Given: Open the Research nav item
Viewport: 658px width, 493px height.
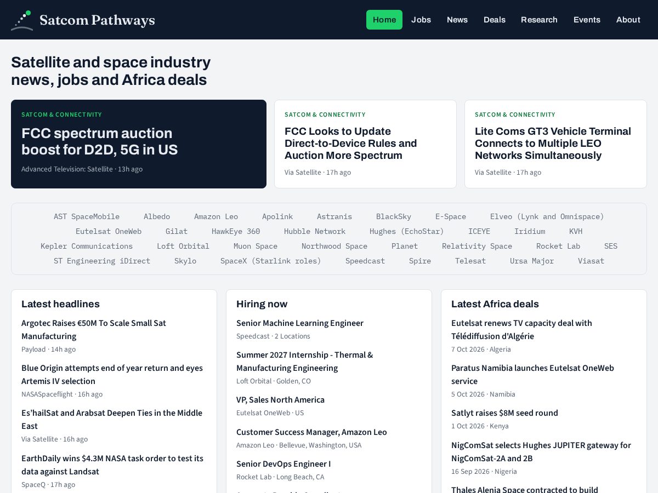Looking at the screenshot, I should tap(539, 20).
